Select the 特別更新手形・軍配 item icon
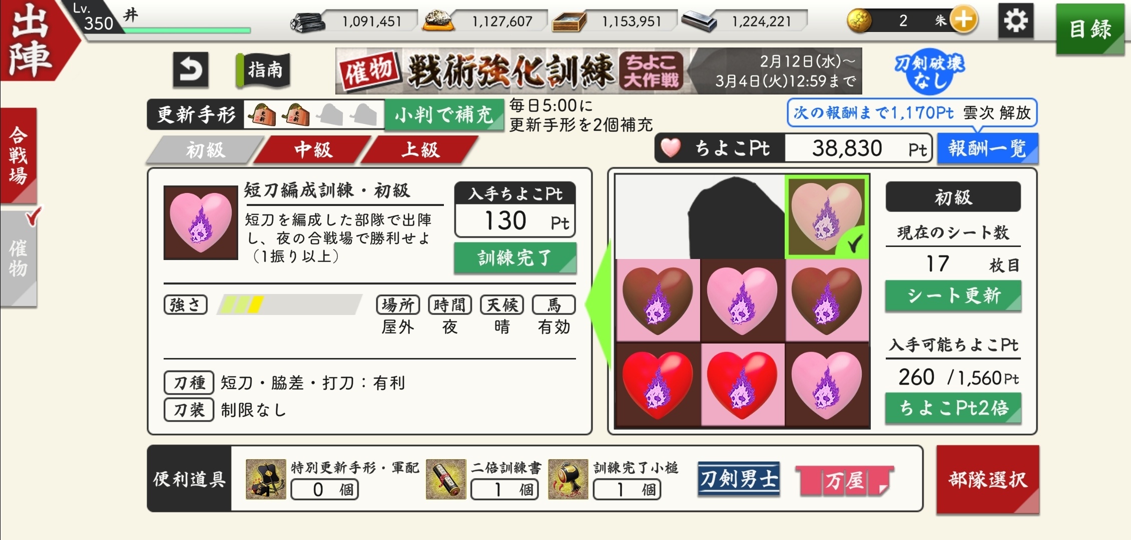 tap(266, 479)
